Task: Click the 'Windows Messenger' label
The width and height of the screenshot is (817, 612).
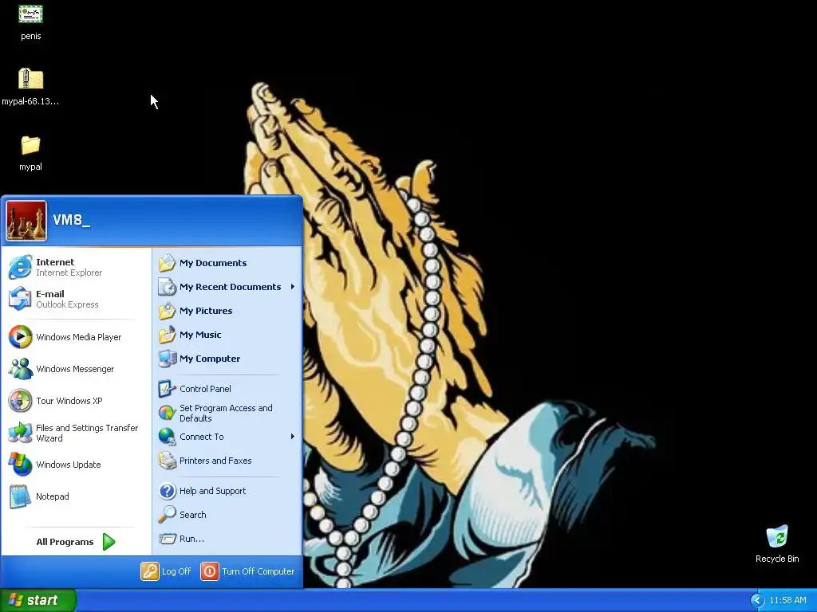Action: point(75,369)
